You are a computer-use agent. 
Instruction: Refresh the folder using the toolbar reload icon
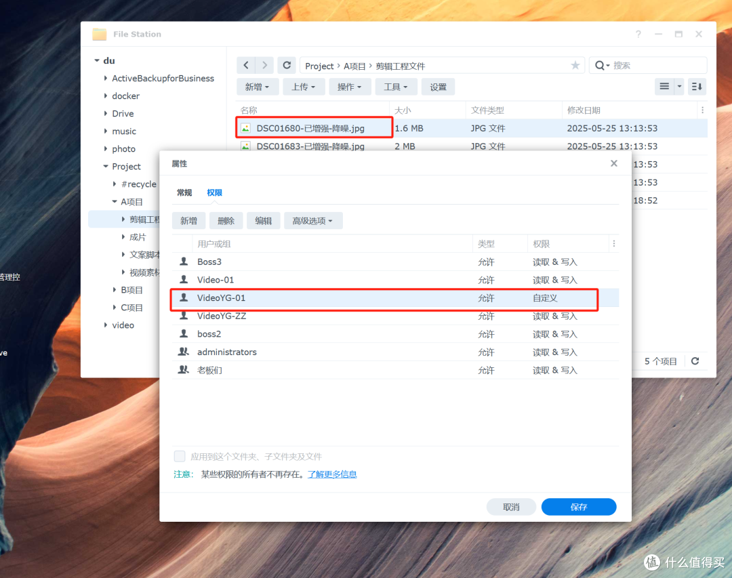pyautogui.click(x=287, y=65)
